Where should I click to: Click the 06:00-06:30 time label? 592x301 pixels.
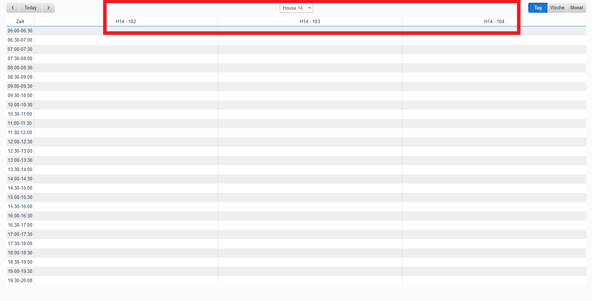click(20, 31)
